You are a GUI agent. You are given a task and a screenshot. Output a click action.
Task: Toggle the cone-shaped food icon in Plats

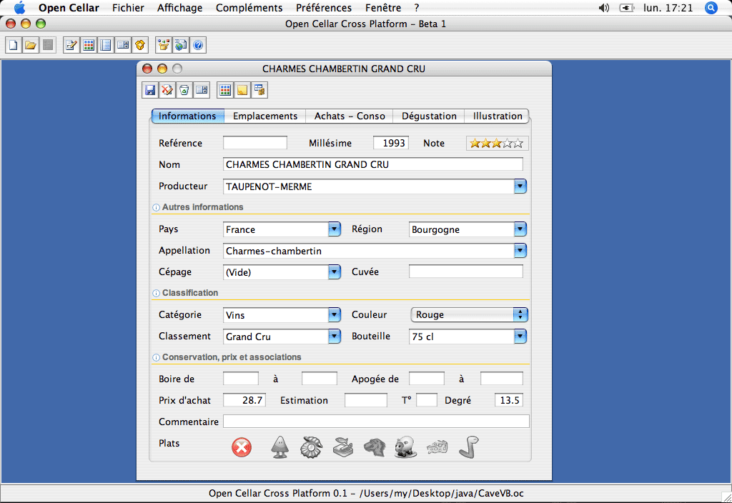280,447
